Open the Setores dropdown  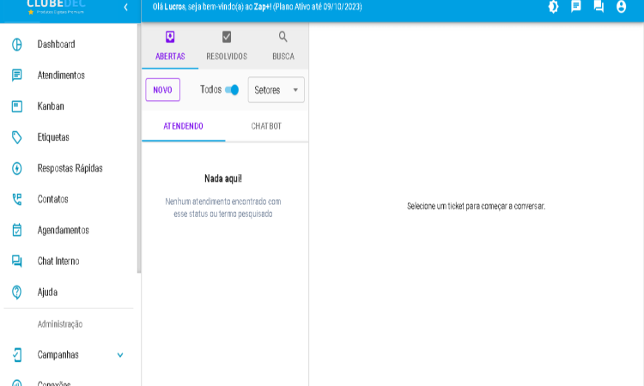click(x=276, y=90)
